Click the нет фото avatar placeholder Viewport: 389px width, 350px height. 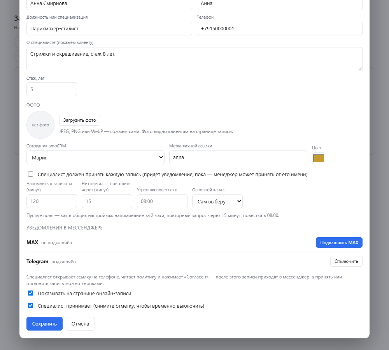tap(40, 125)
